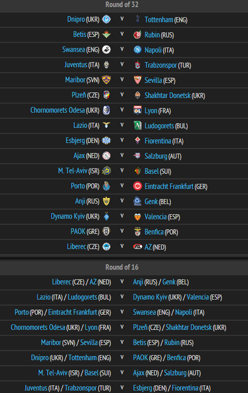The height and width of the screenshot is (393, 248).
Task: Click the Swansea club crest icon
Action: click(106, 49)
